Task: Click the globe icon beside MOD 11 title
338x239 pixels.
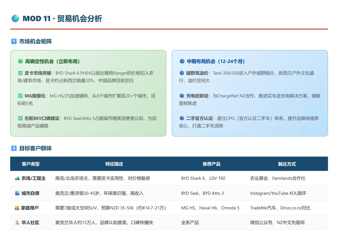Action: 15,18
